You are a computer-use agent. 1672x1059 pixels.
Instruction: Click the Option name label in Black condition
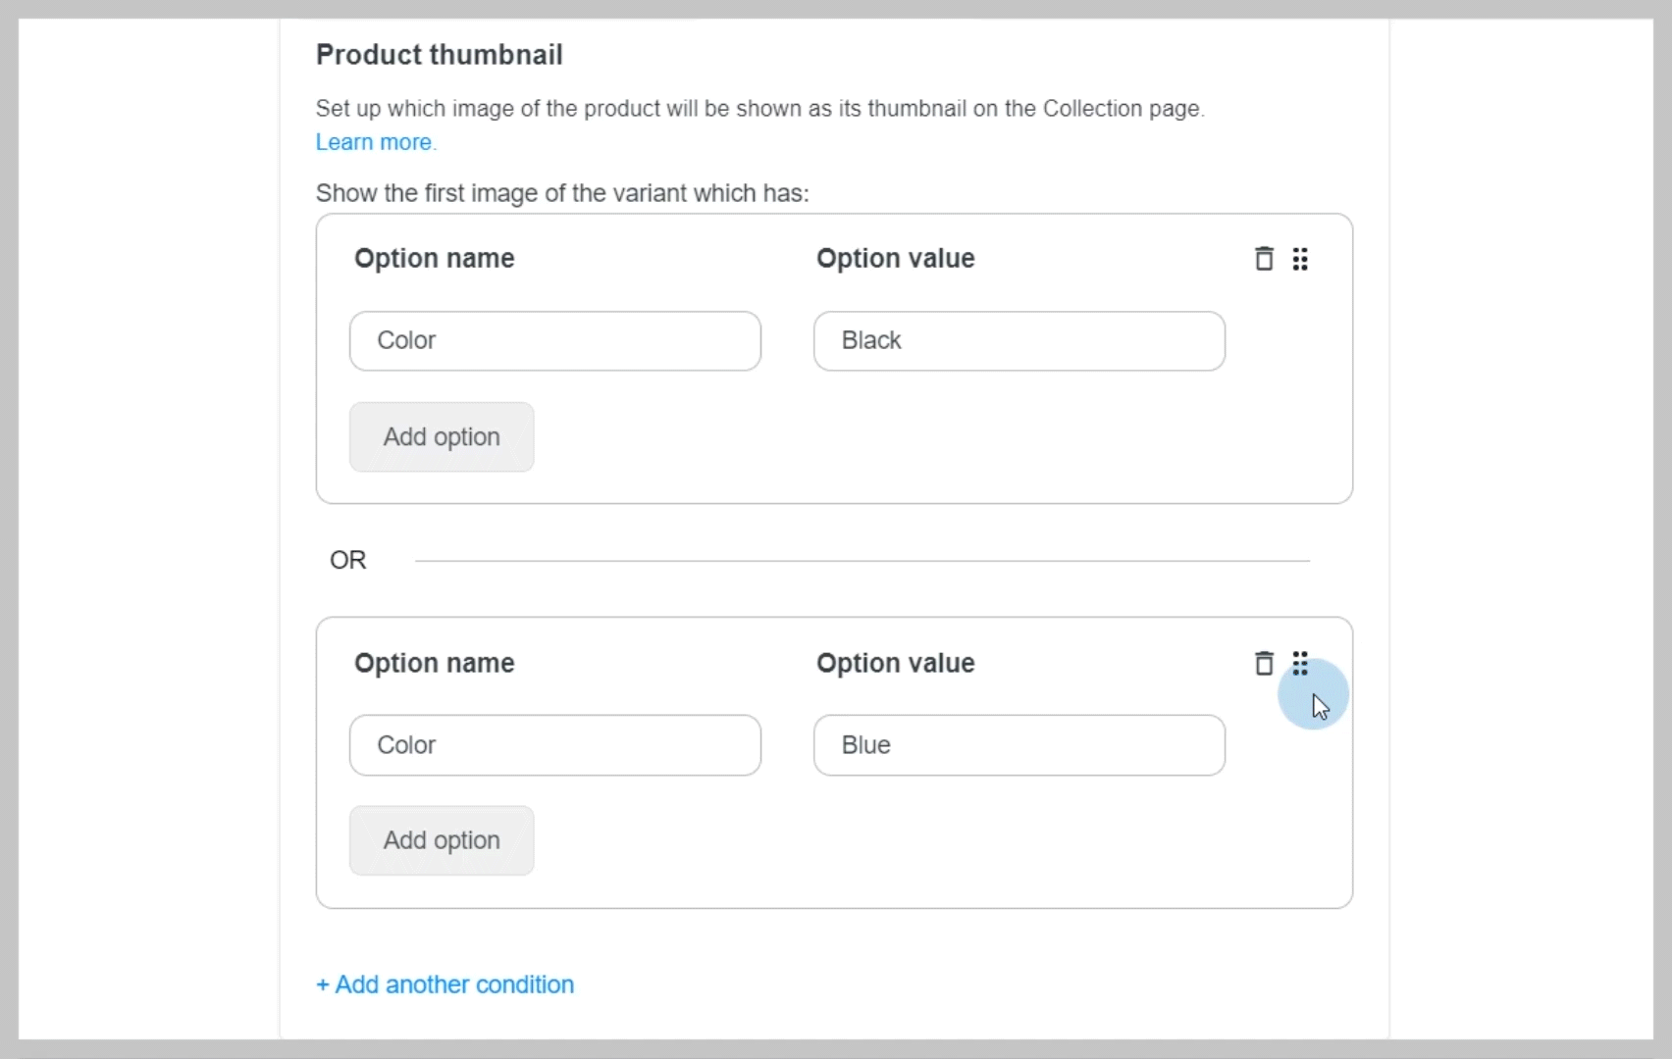pyautogui.click(x=435, y=259)
